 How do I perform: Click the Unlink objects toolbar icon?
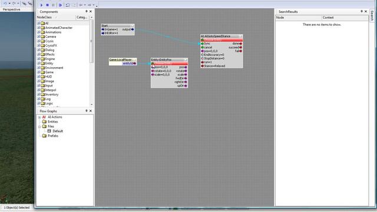point(30,4)
